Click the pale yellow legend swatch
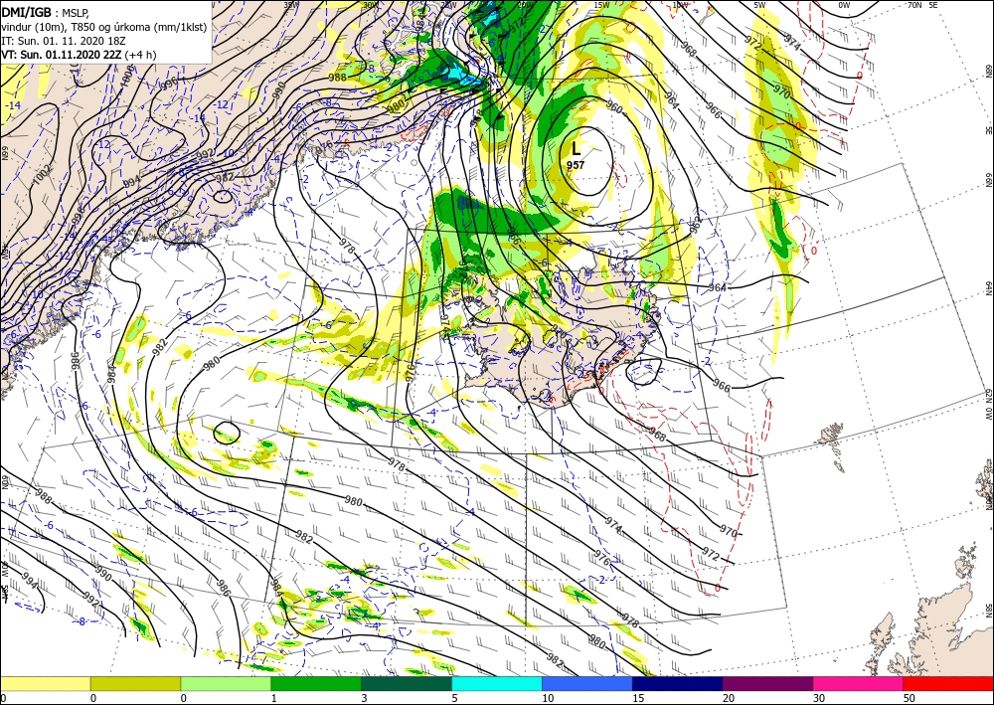 (45, 683)
